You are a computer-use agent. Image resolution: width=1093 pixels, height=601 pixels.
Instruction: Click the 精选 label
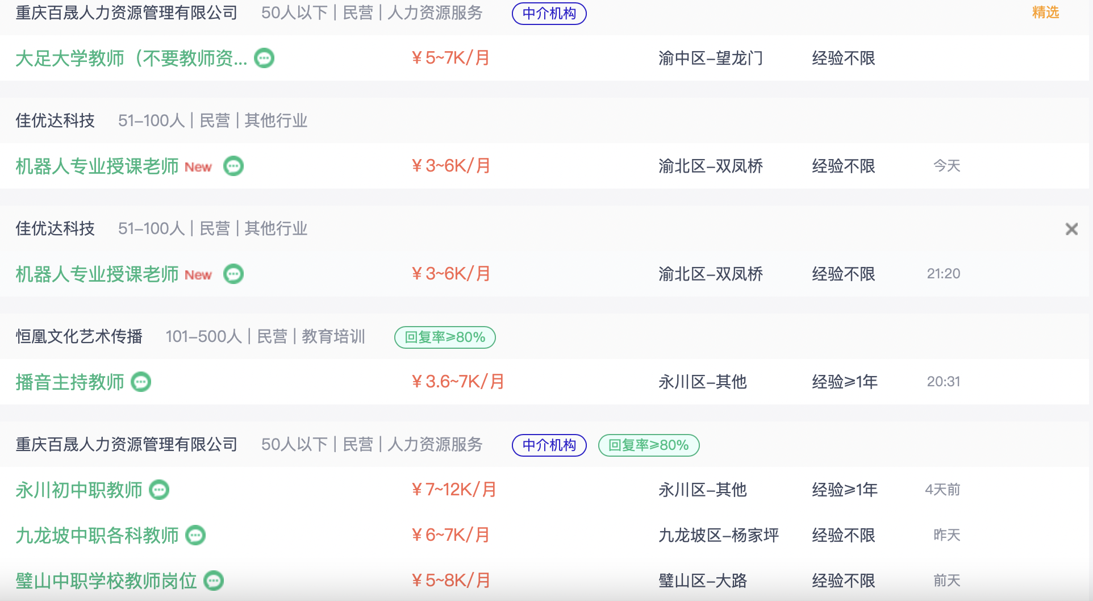point(1045,12)
